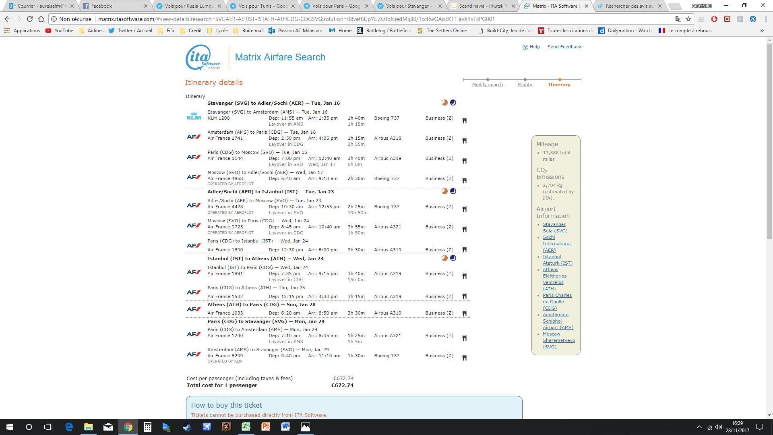Click overnight moon icon on Stavanger to Adler/Sochi
This screenshot has width=773, height=435.
point(453,103)
